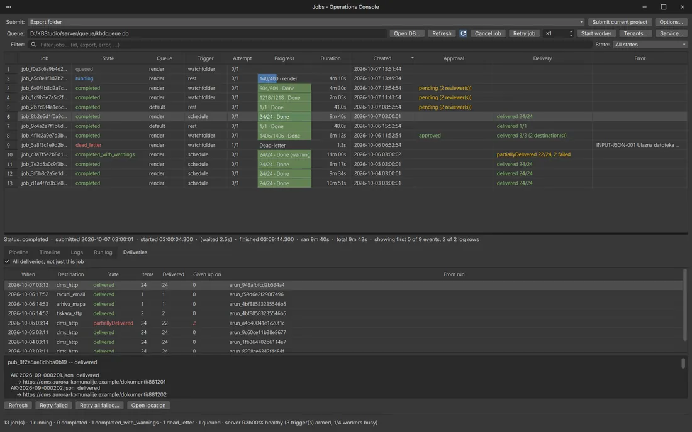
Task: Click the Destination column header in deliveries
Action: pyautogui.click(x=70, y=274)
